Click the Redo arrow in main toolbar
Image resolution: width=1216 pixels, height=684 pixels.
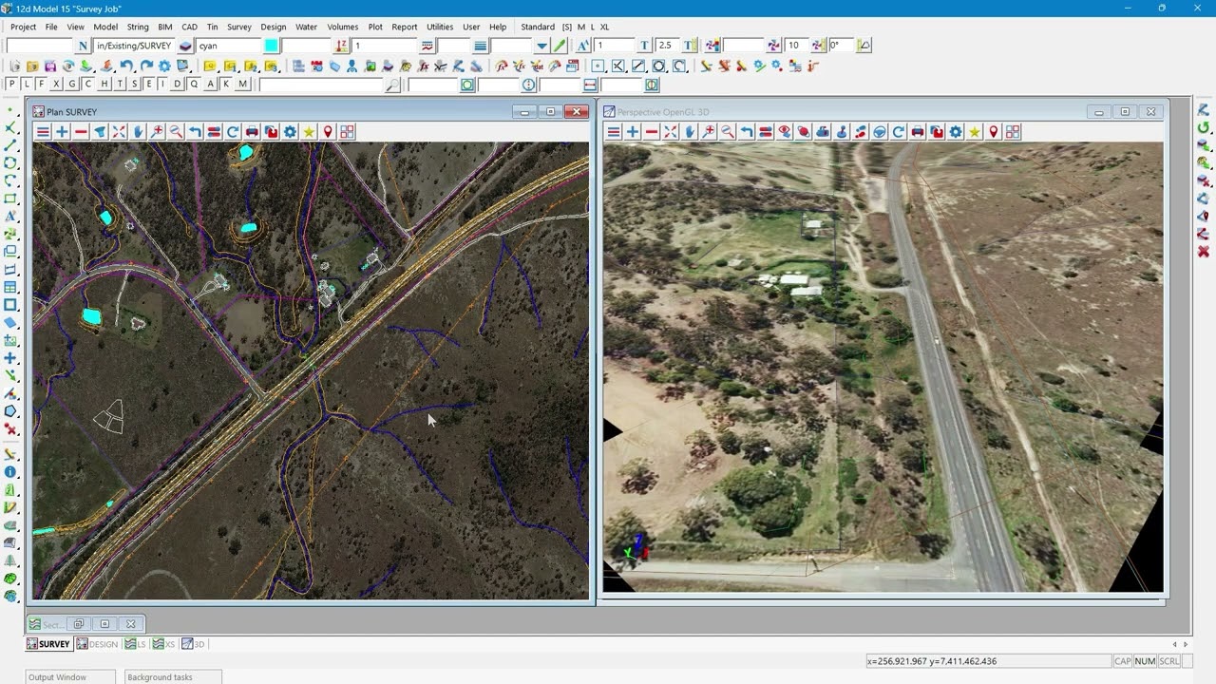pos(145,66)
